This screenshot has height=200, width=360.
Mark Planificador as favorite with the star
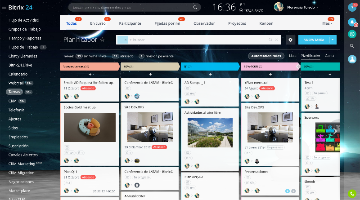click(103, 40)
